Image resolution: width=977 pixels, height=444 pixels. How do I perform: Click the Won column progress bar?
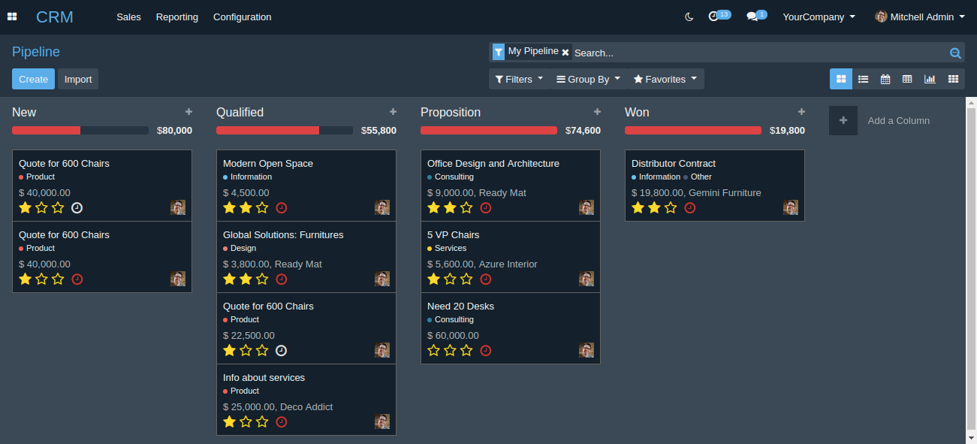point(693,130)
